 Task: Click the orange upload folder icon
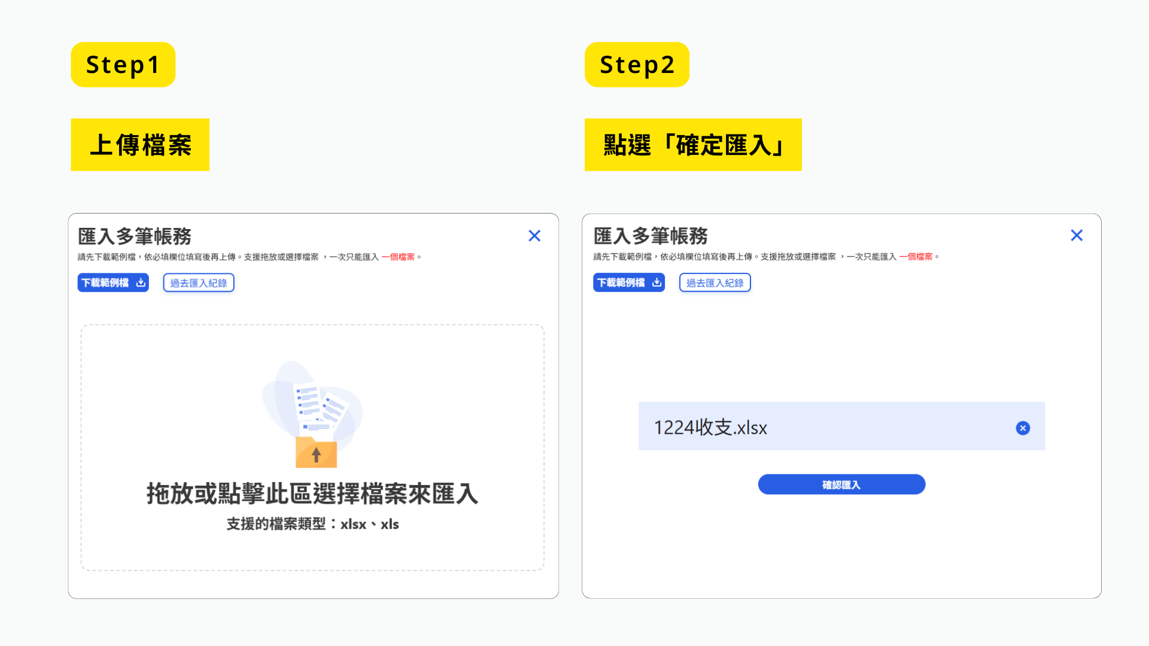coord(316,453)
